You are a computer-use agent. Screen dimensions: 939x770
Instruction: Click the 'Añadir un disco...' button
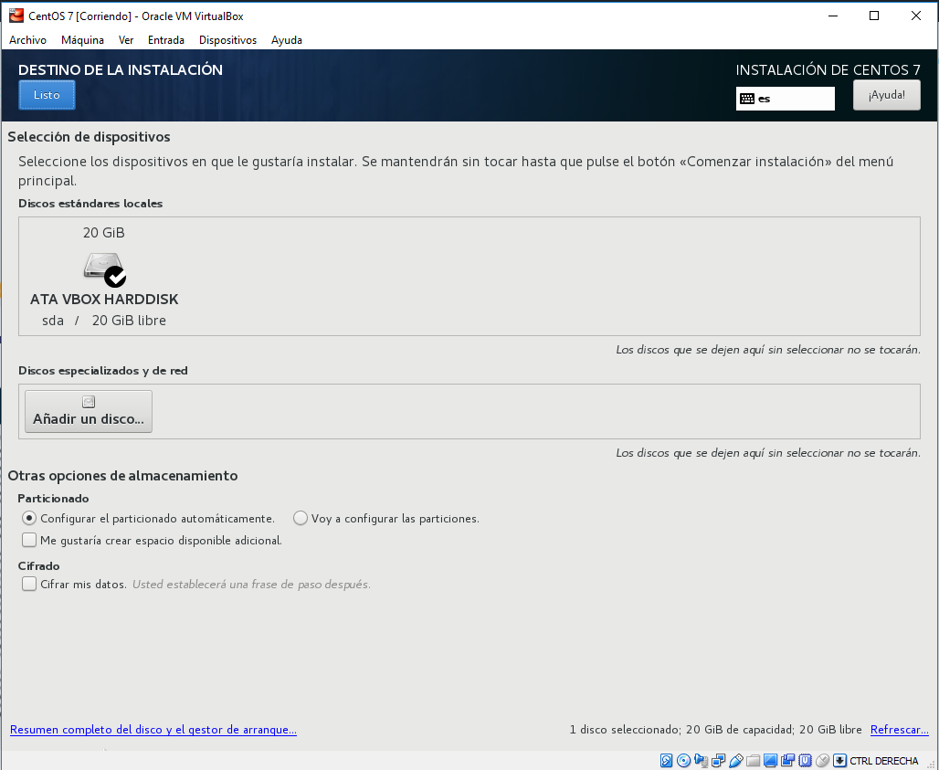(x=89, y=411)
